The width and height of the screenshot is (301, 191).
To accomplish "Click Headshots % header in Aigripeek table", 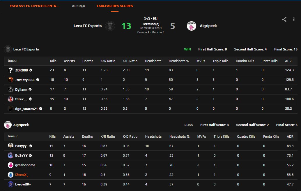I will coord(179,136).
